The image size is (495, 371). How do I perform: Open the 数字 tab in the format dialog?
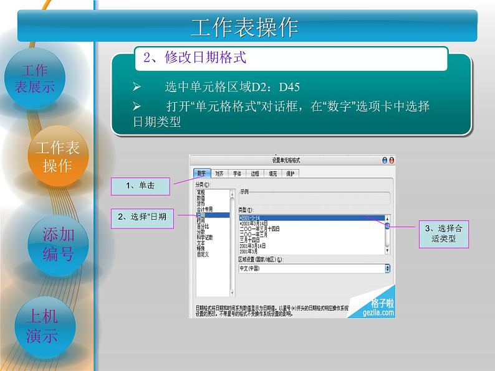pos(202,174)
